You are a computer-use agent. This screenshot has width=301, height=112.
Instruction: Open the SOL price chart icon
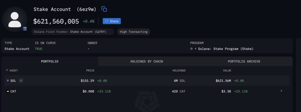click(x=21, y=81)
